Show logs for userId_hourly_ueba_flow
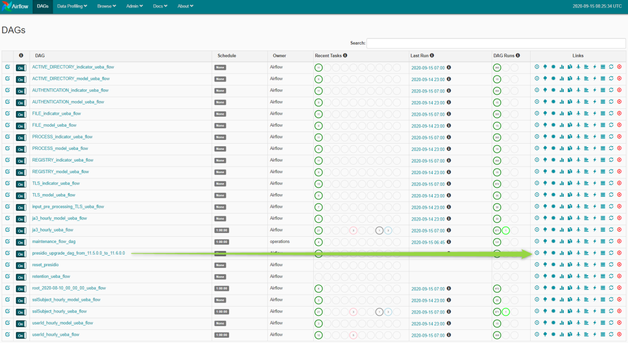The height and width of the screenshot is (343, 628). point(603,335)
